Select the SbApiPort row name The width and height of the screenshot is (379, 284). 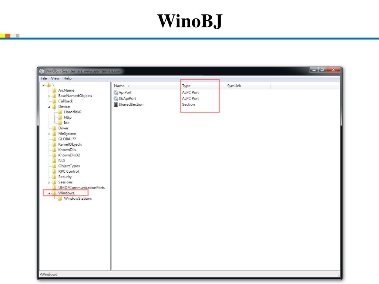pos(127,98)
